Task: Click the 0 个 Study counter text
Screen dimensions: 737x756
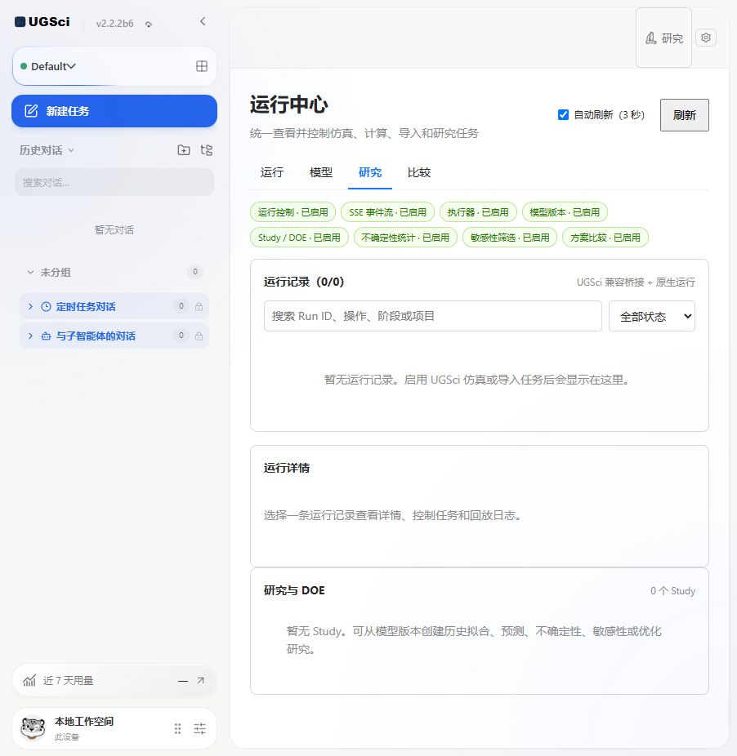Action: (672, 590)
